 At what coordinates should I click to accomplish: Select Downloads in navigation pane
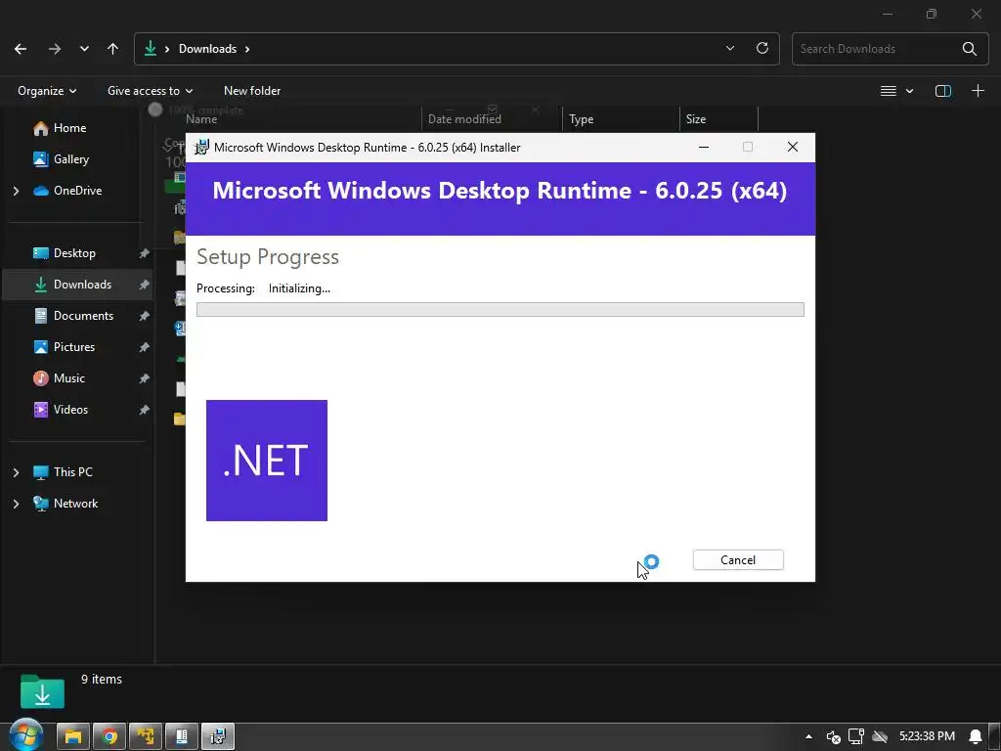pyautogui.click(x=82, y=285)
